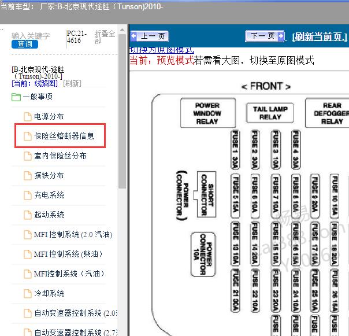
Task: Switch to original image mode link
Action: [x=162, y=50]
